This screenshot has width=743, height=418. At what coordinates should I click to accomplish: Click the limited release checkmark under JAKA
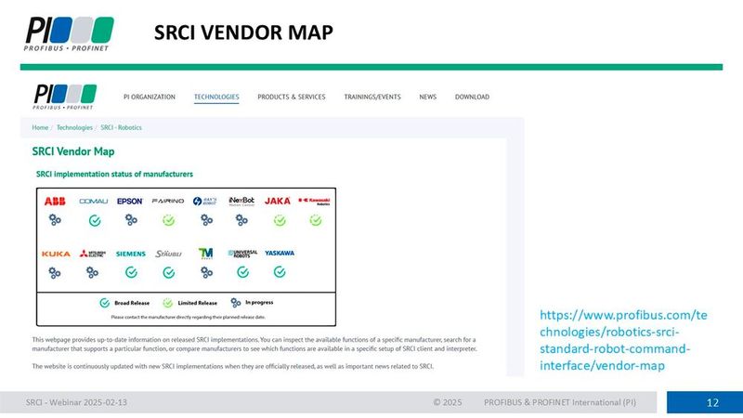point(280,220)
